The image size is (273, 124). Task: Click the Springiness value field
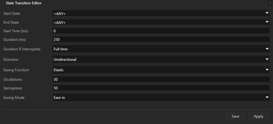click(161, 88)
